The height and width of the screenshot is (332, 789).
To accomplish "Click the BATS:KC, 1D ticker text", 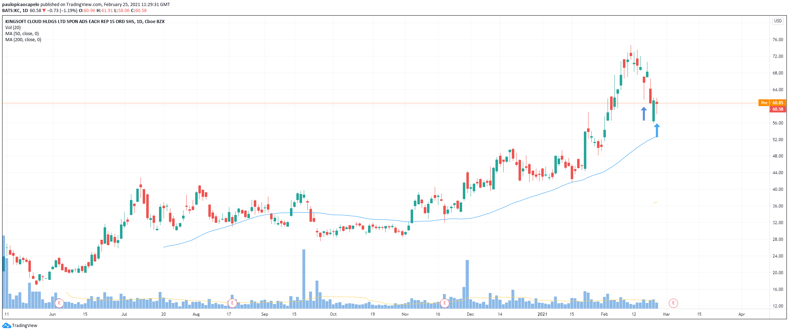I will (15, 10).
